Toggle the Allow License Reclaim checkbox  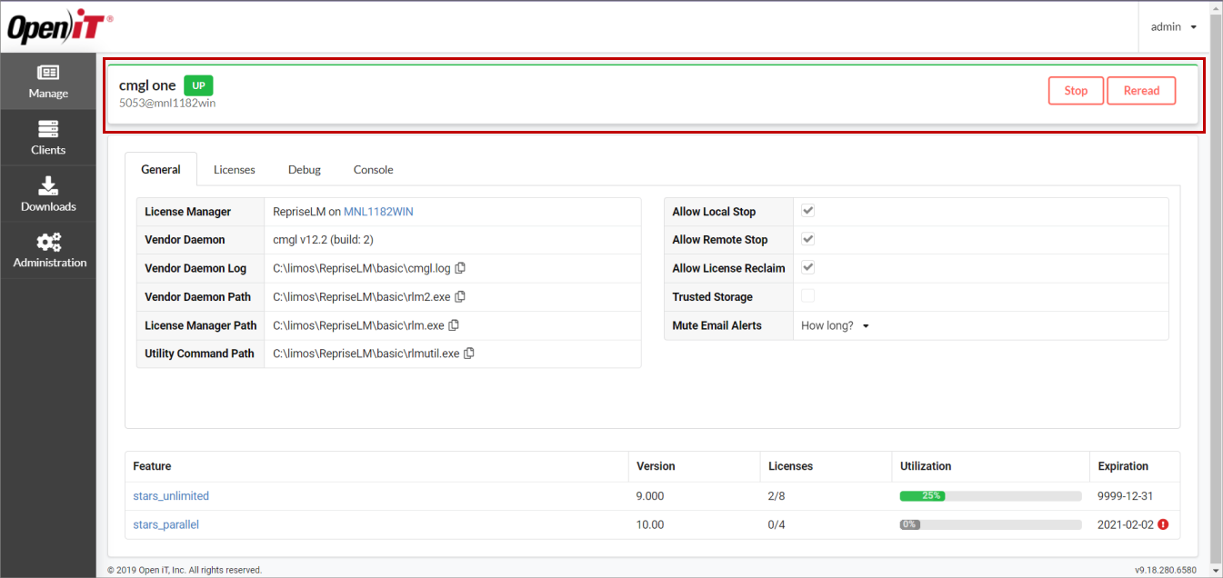coord(807,267)
